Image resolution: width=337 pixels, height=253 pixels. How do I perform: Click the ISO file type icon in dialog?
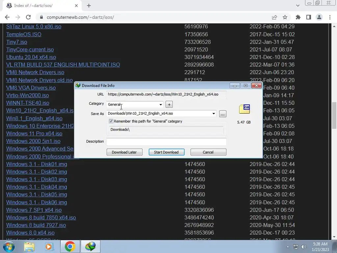(x=245, y=109)
